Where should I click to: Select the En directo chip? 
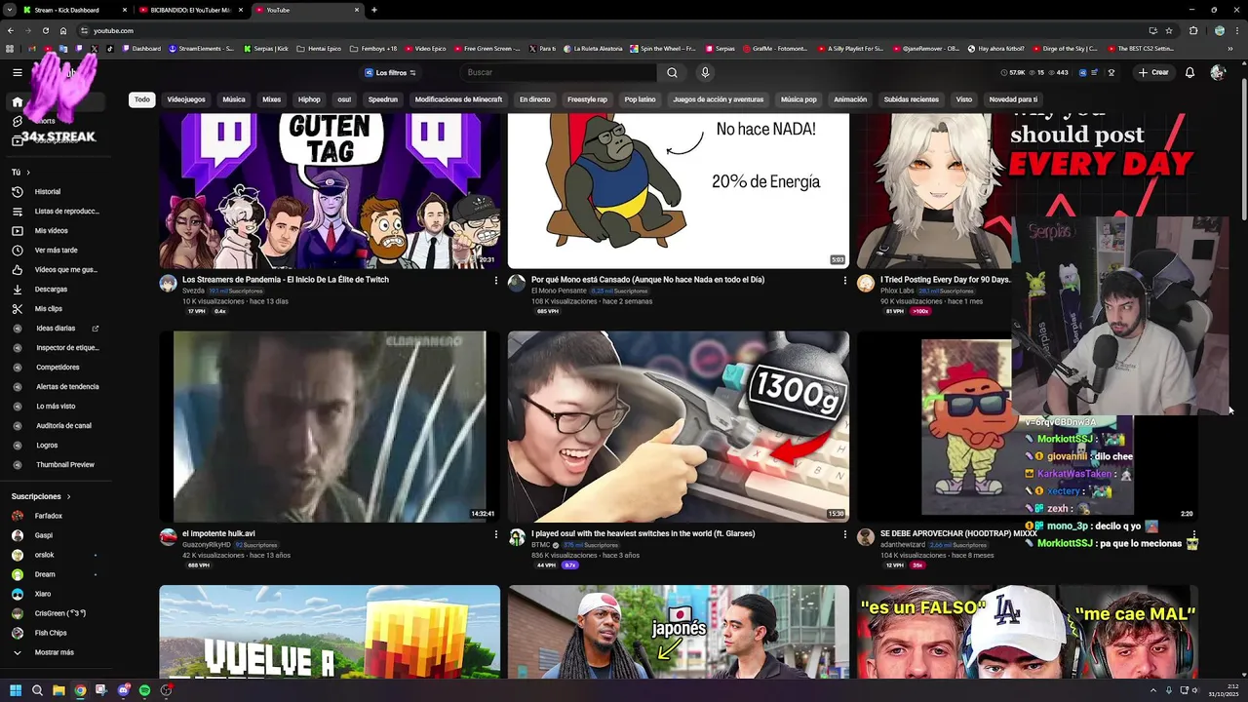tap(534, 99)
